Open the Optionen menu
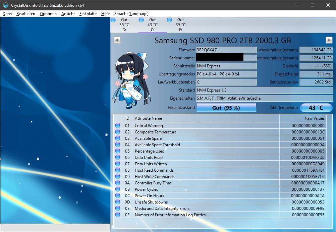This screenshot has width=336, height=232. pyautogui.click(x=48, y=14)
